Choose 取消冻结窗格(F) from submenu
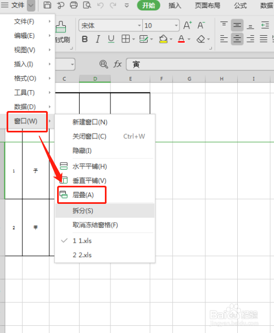 pyautogui.click(x=105, y=225)
